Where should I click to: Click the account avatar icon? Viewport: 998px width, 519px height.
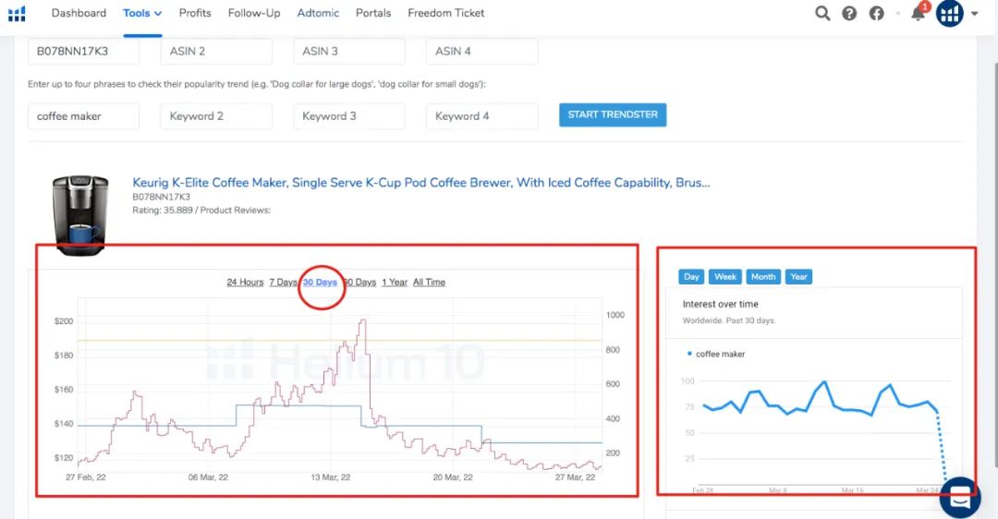(x=949, y=13)
